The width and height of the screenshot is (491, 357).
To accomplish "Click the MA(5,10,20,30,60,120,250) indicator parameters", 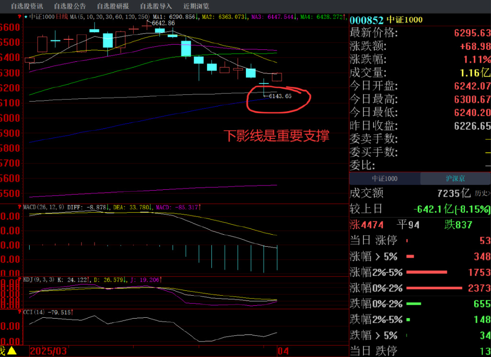I will 110,17.
